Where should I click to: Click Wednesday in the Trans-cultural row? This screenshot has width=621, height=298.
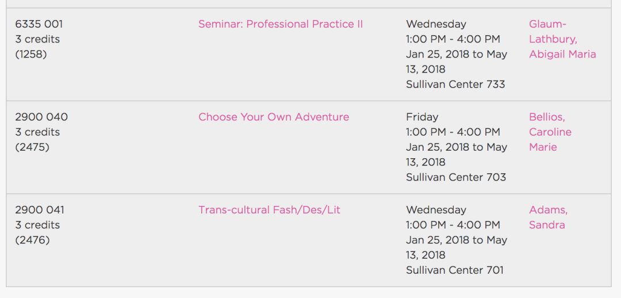[x=436, y=209]
